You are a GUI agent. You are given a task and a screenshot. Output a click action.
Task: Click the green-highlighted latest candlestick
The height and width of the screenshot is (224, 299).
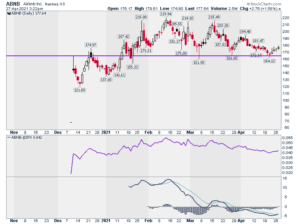279,47
